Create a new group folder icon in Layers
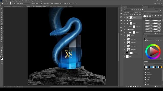 (x=135, y=86)
